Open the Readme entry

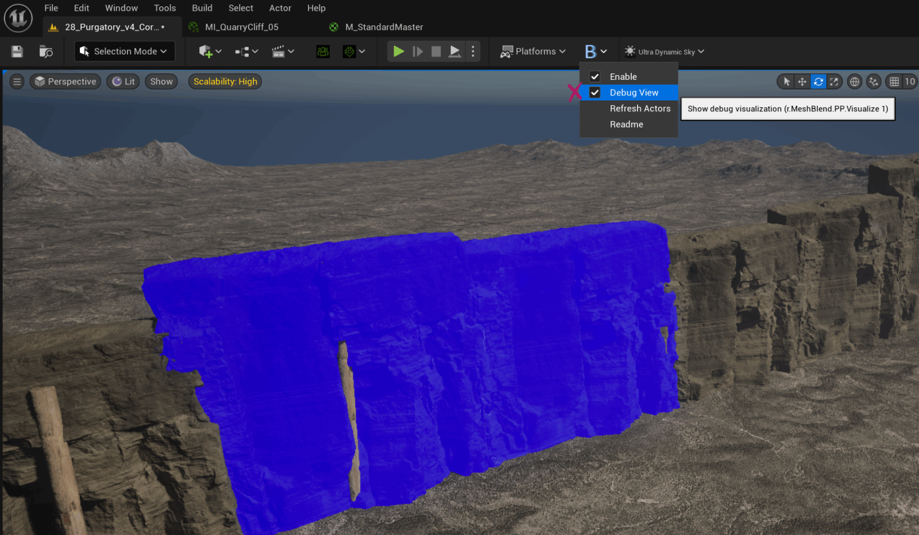click(626, 124)
